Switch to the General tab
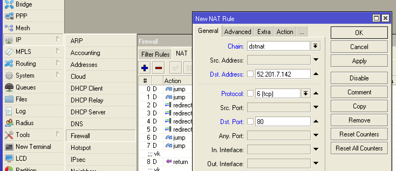The width and height of the screenshot is (396, 171). pos(208,31)
